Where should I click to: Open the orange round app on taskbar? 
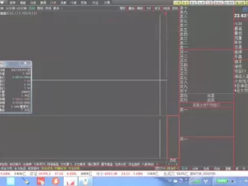click(x=56, y=181)
